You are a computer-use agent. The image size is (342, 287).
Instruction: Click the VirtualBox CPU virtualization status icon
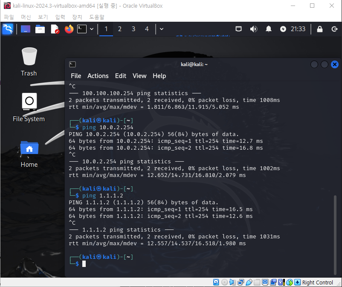[281, 282]
